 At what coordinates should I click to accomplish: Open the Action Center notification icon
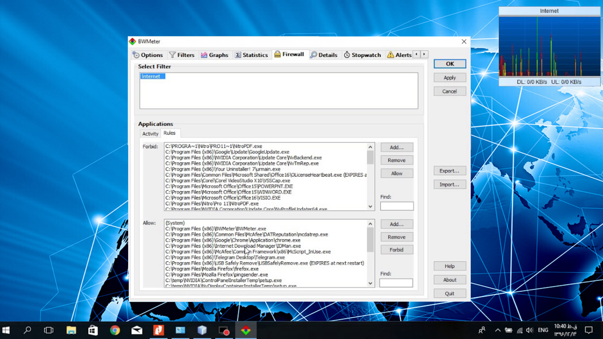[x=589, y=330]
